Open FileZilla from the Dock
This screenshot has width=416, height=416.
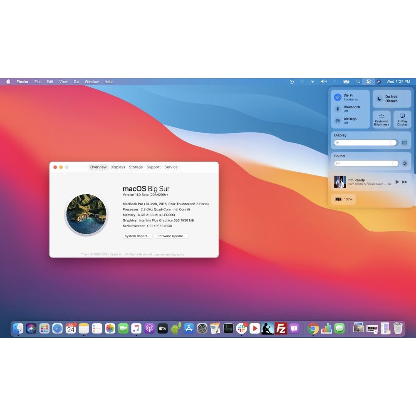[x=281, y=329]
